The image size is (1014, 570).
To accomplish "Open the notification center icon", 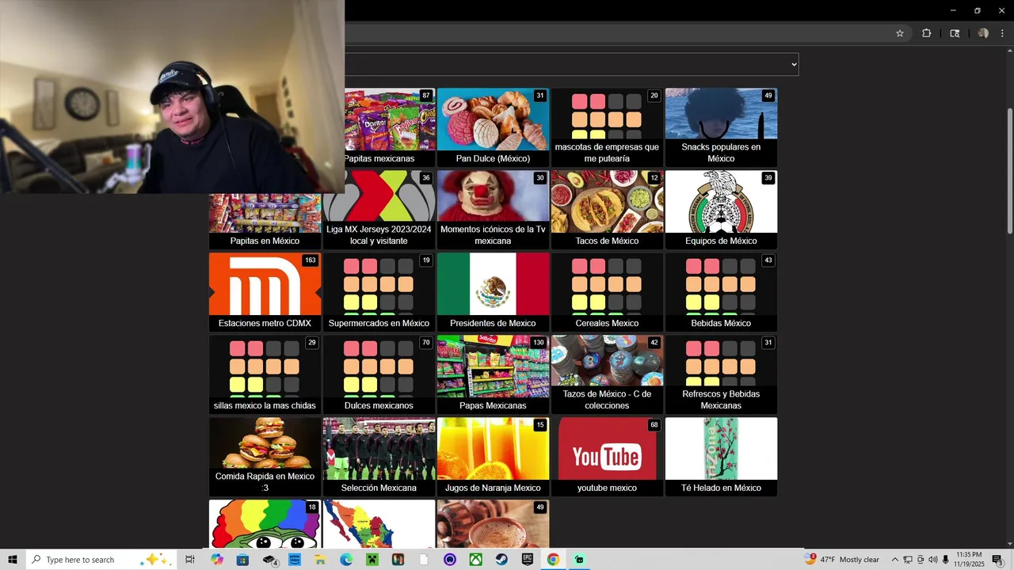I will 997,560.
